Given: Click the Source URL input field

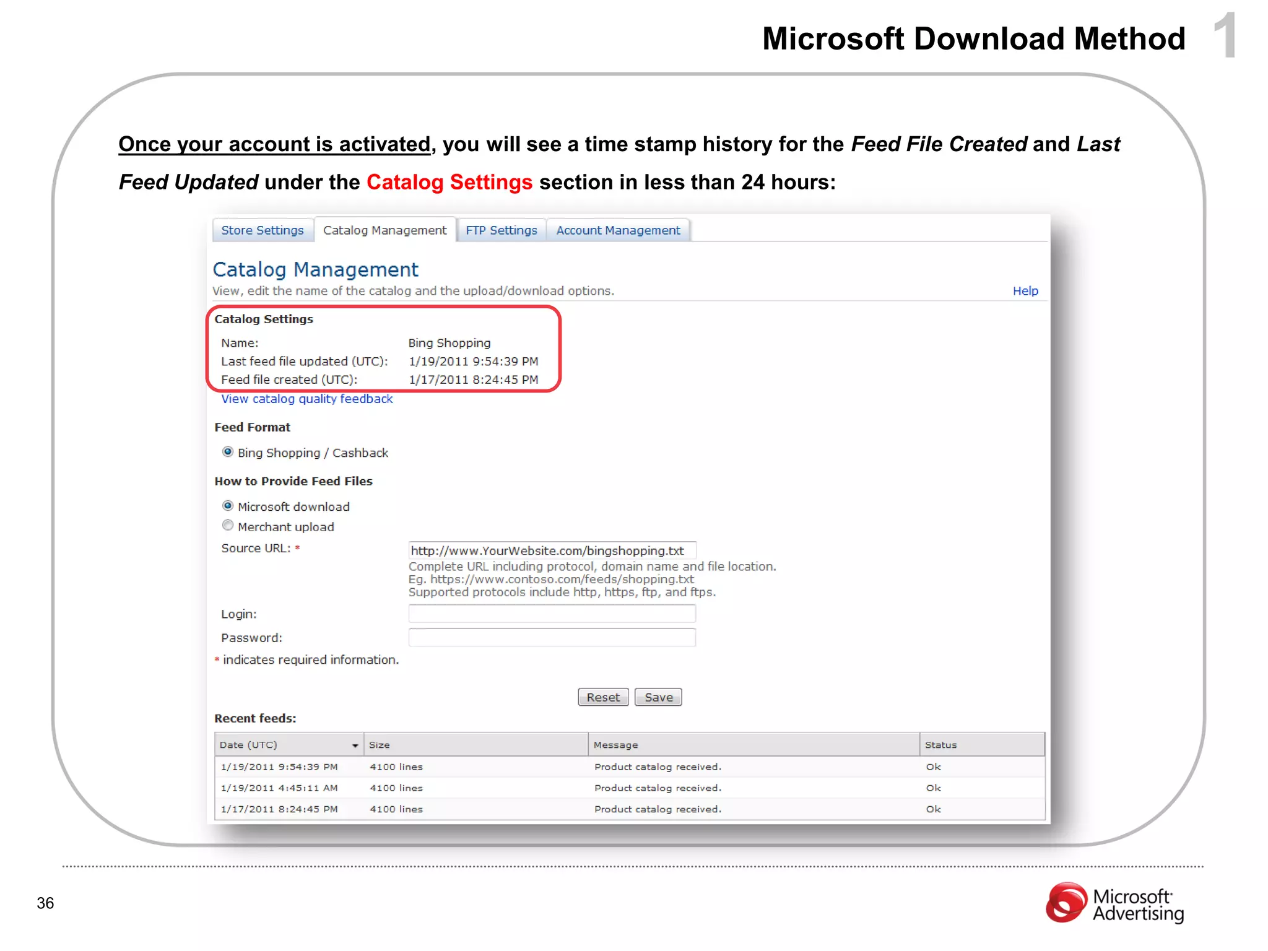Looking at the screenshot, I should (552, 550).
